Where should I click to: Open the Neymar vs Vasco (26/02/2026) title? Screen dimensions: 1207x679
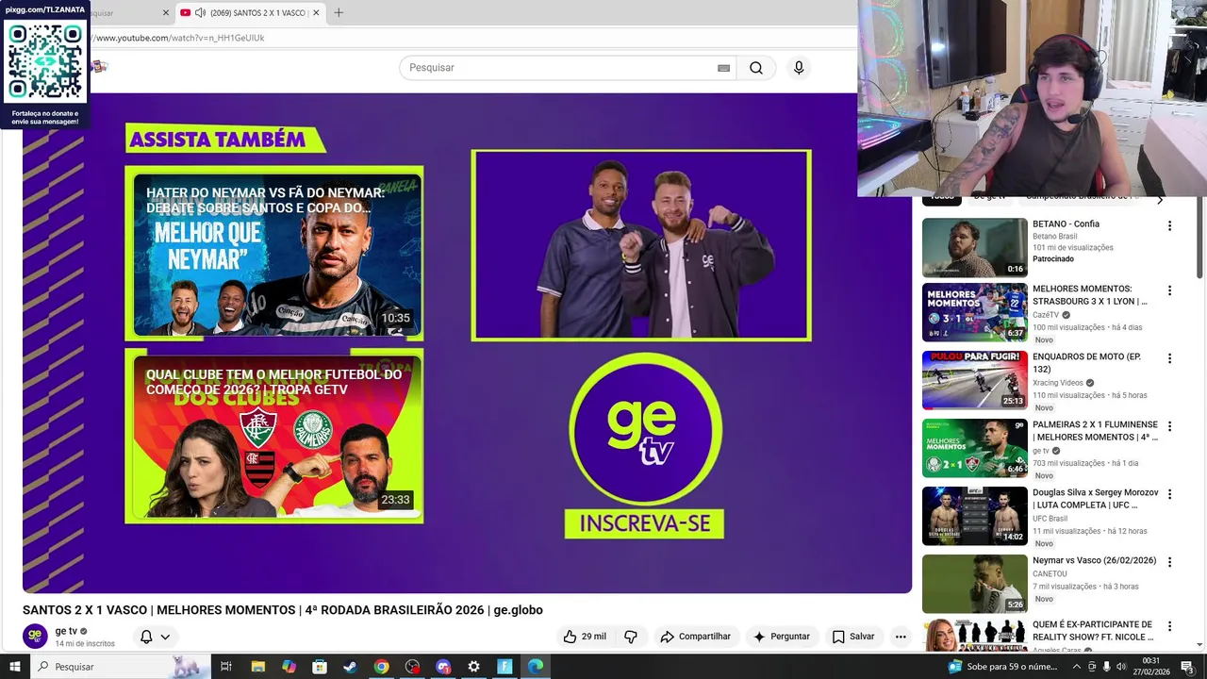click(1094, 560)
